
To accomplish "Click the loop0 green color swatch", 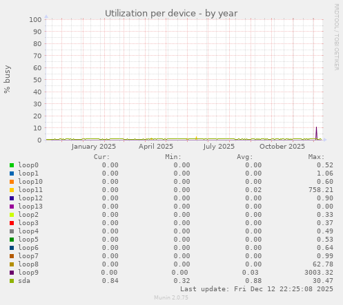I will pos(12,165).
